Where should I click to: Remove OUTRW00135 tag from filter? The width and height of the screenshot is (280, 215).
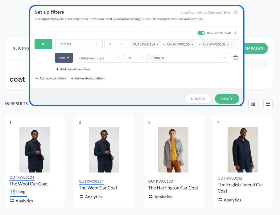192,45
